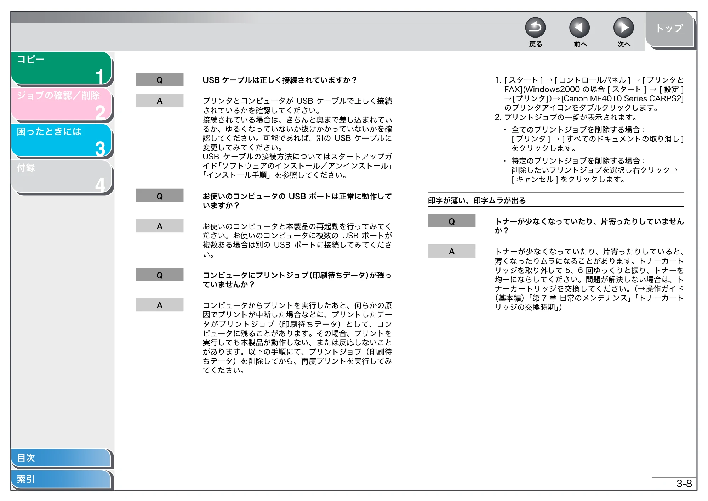Click the toner answer paragraph mentioning 操作ガイド

point(589,280)
